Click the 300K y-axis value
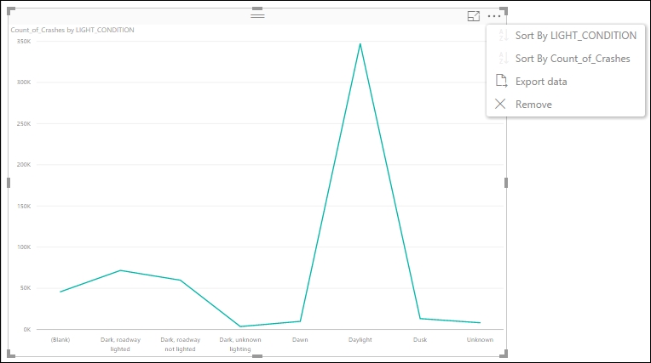The image size is (651, 363). click(24, 82)
